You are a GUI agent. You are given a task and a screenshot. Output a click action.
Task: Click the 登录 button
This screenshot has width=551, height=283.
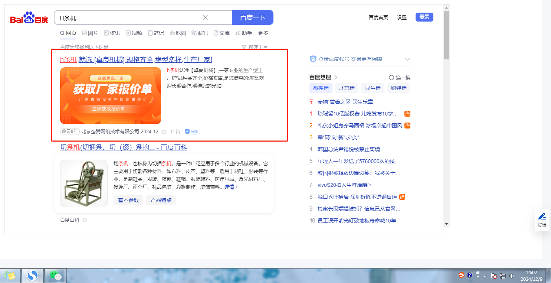pyautogui.click(x=424, y=17)
